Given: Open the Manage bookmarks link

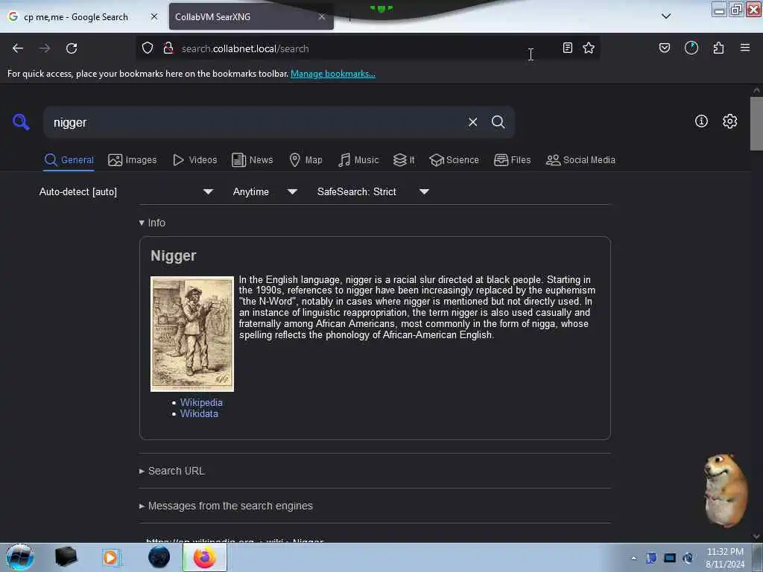Looking at the screenshot, I should click(x=333, y=74).
